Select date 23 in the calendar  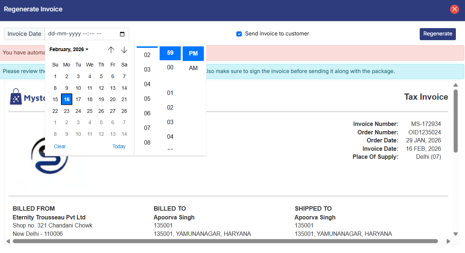[x=66, y=111]
